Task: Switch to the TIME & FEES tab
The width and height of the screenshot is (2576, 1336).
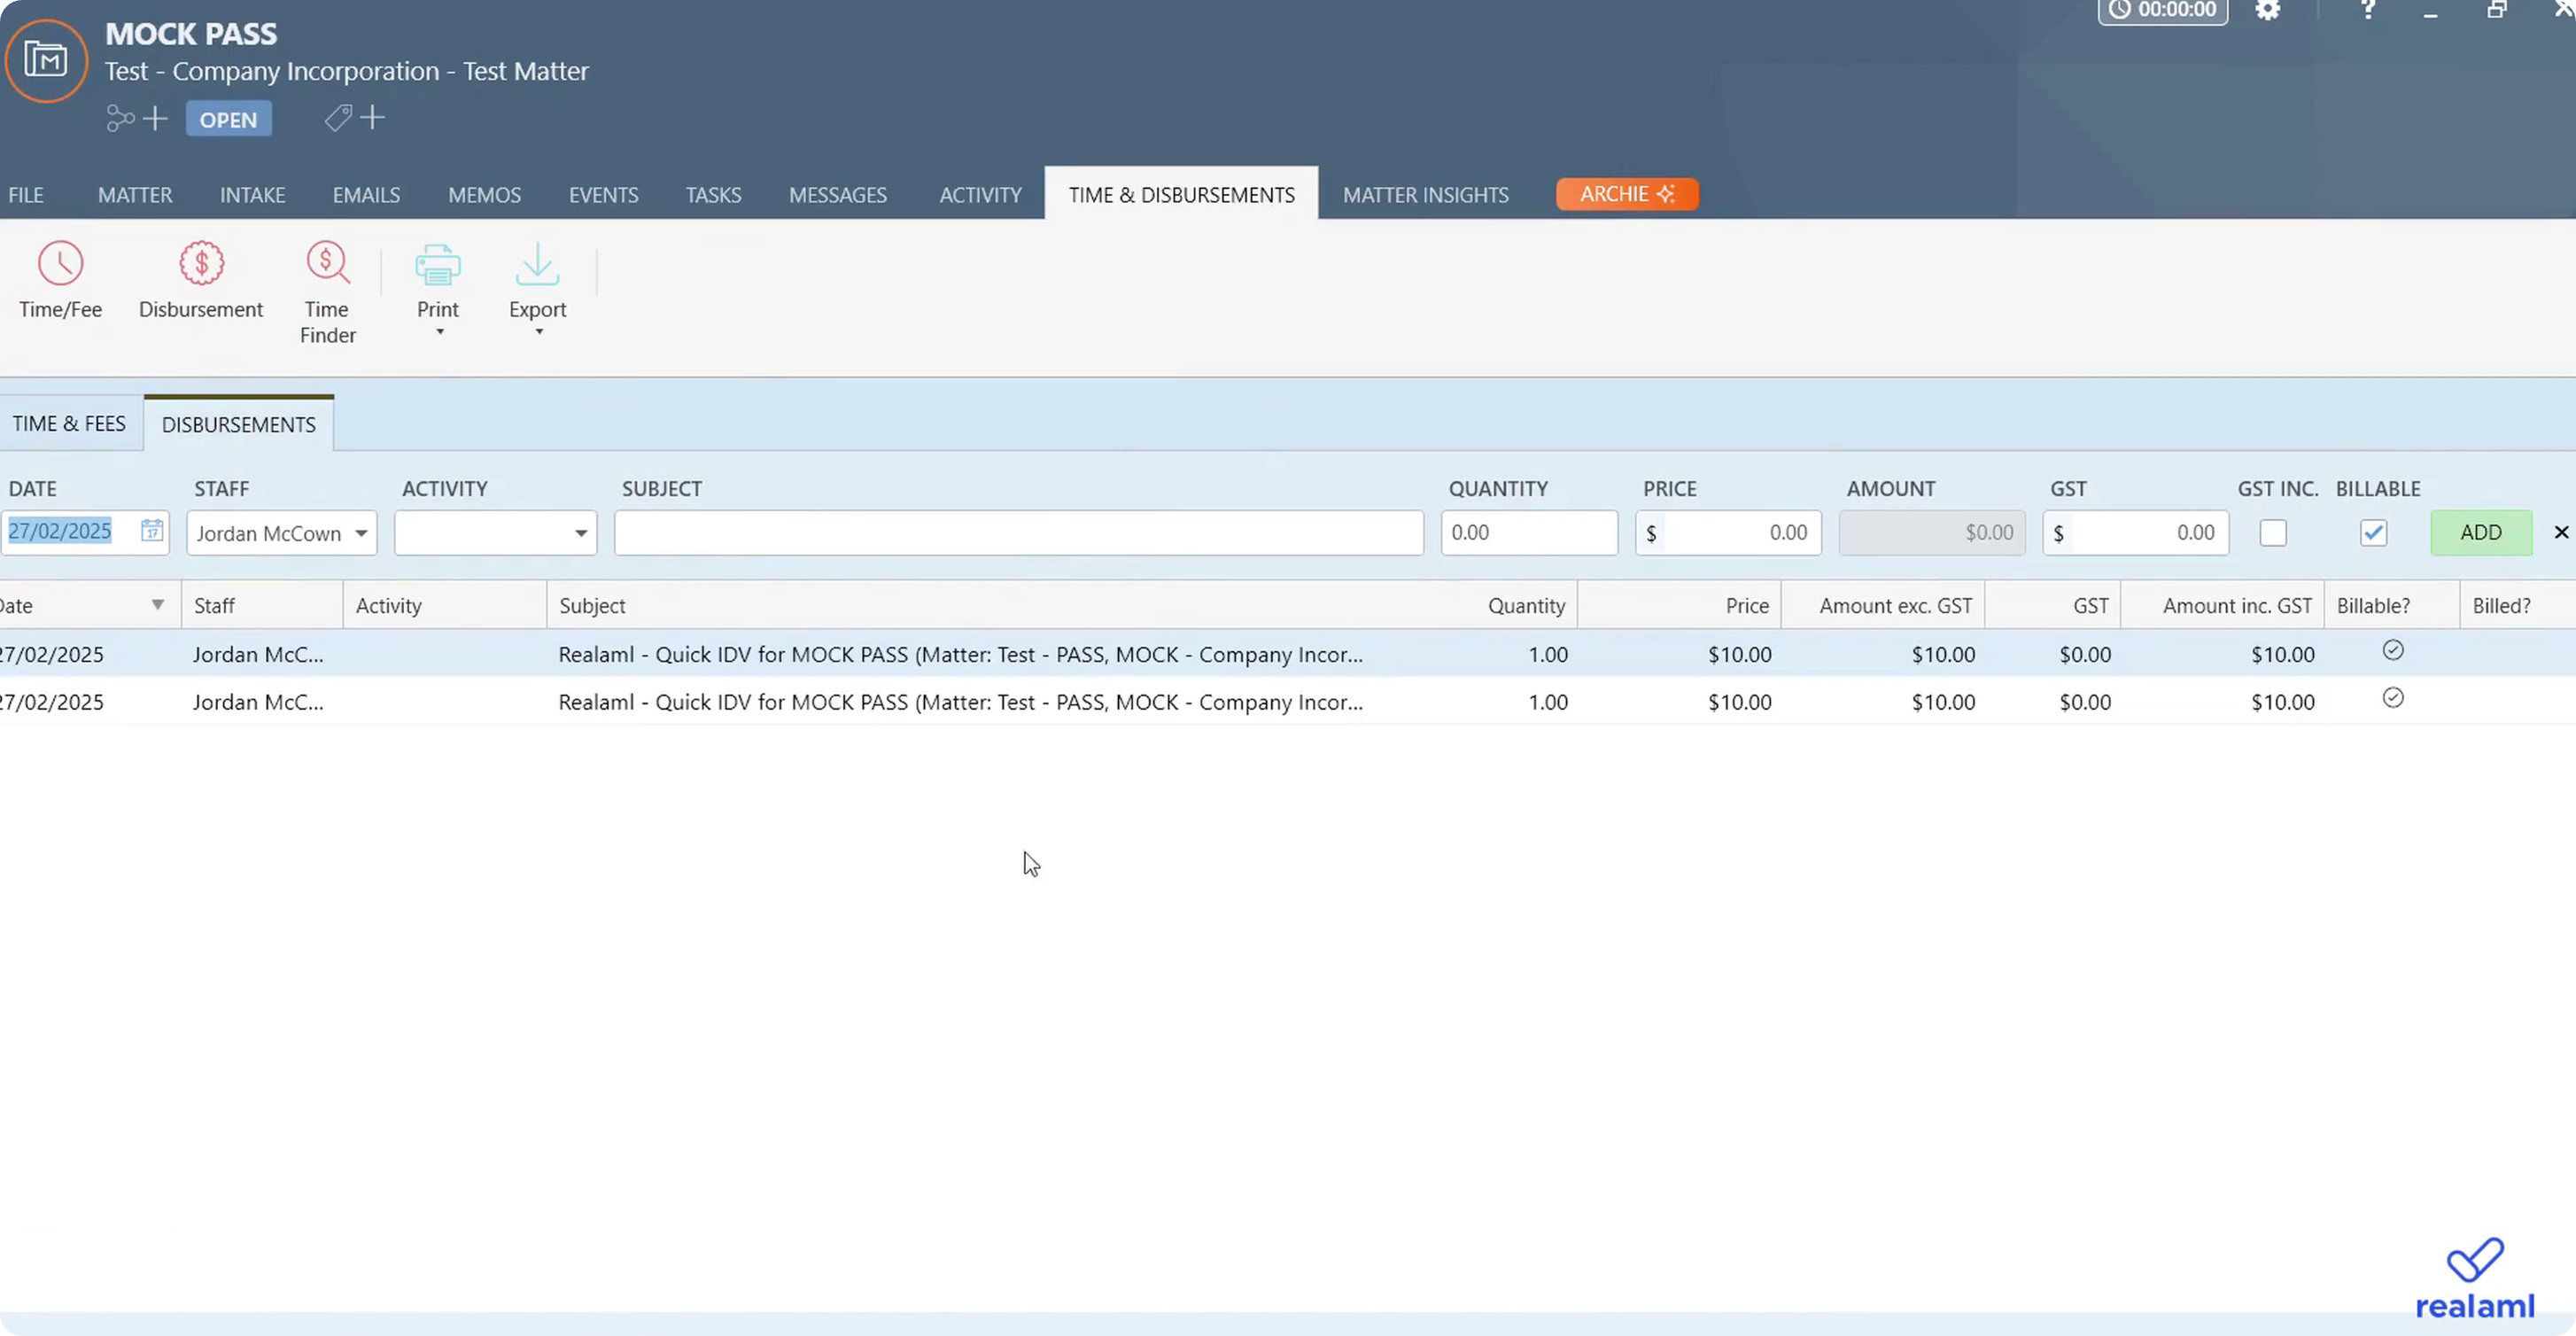Action: click(69, 424)
